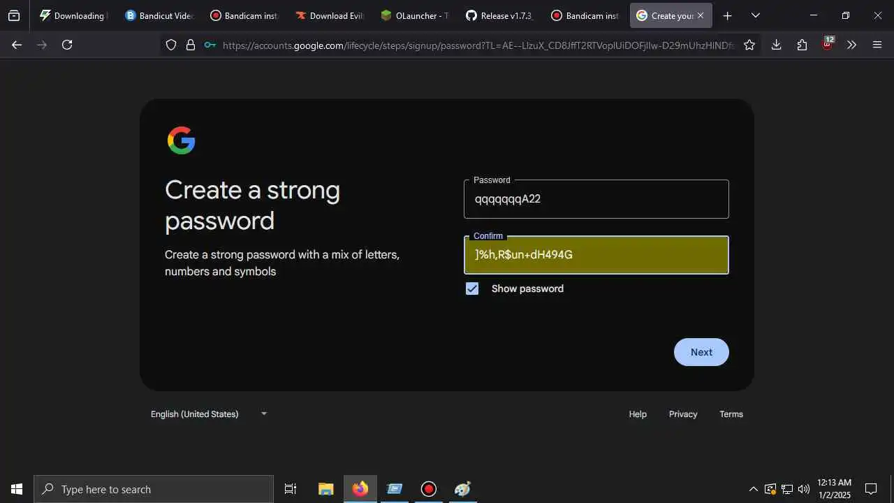
Task: Open uBlock extension icon with badge 12
Action: (x=828, y=44)
